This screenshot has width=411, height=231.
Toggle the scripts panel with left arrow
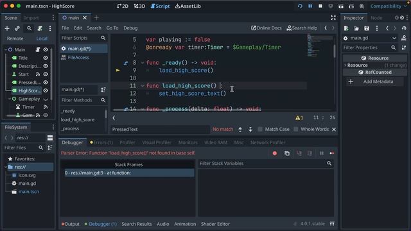tap(114, 118)
